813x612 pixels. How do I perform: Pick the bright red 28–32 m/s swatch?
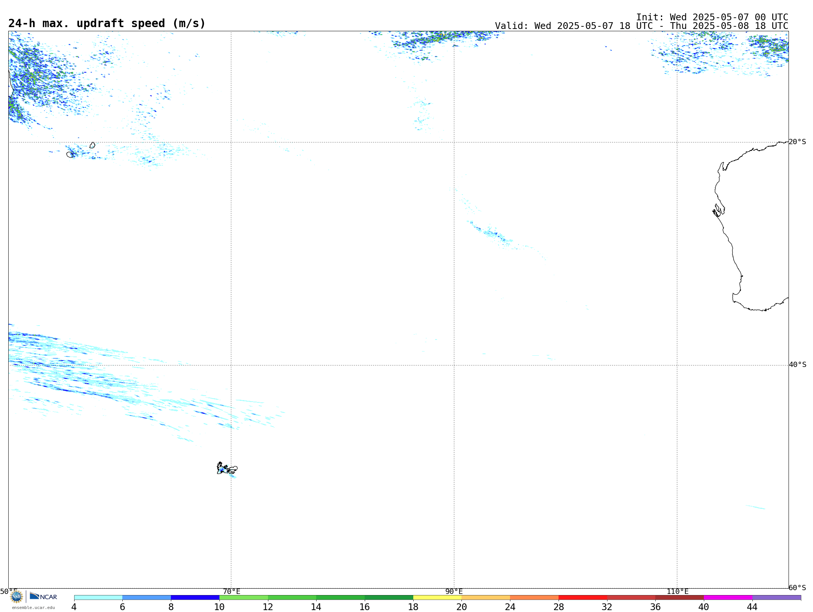(583, 598)
